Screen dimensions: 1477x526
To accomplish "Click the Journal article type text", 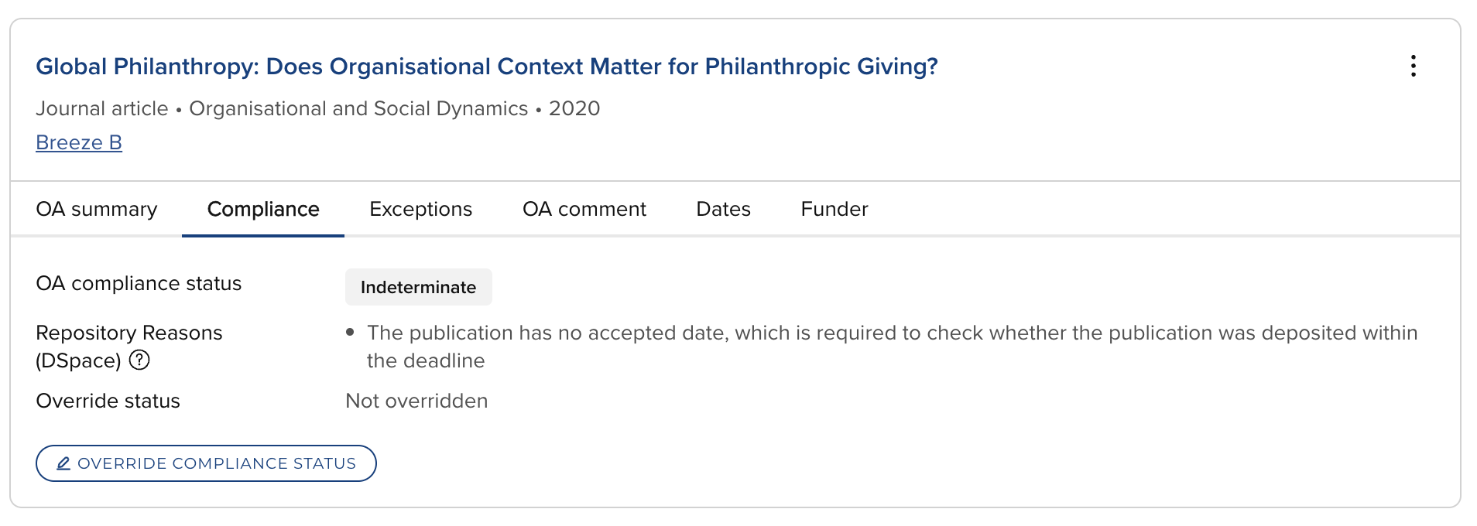I will (x=101, y=108).
